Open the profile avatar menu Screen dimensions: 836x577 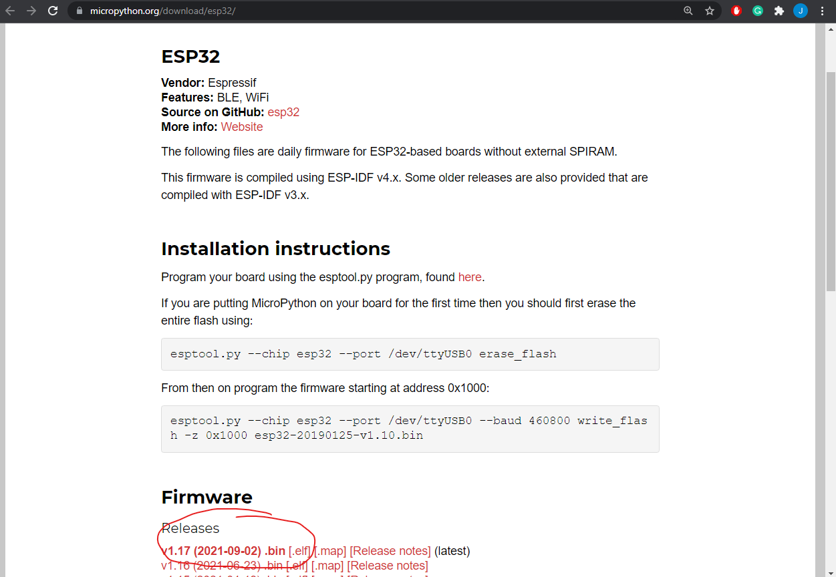coord(800,11)
